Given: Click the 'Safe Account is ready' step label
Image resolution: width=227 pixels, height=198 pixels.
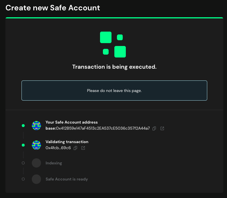Looking at the screenshot, I should click(66, 179).
